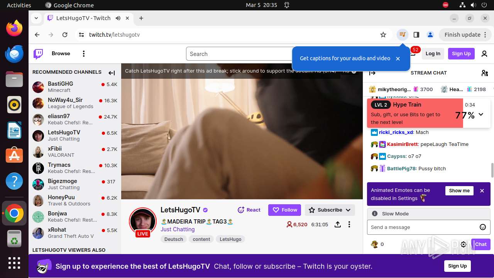The width and height of the screenshot is (494, 278).
Task: View site information for twitch.tv
Action: click(x=81, y=35)
